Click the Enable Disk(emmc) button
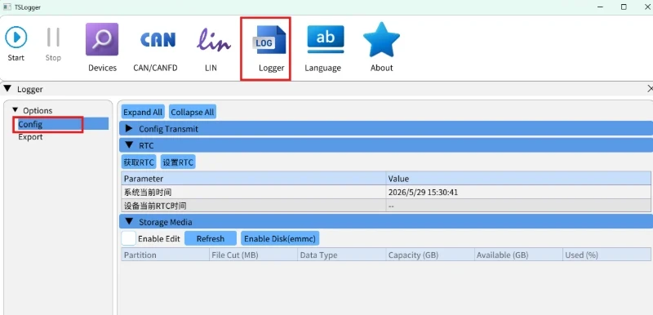 [280, 238]
